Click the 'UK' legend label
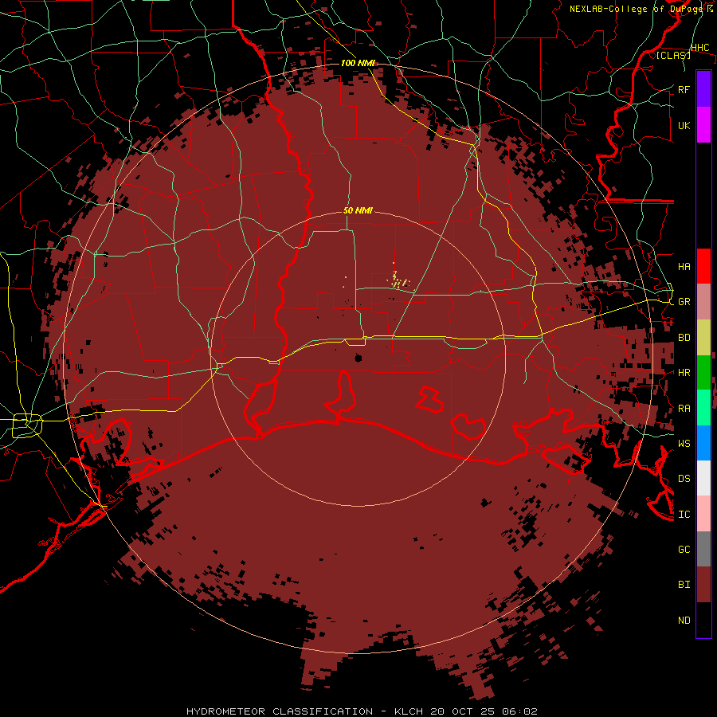717x717 pixels. click(684, 125)
